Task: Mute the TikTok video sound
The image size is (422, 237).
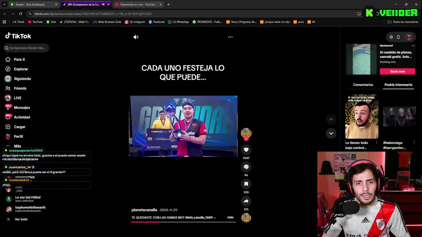Action: click(136, 37)
